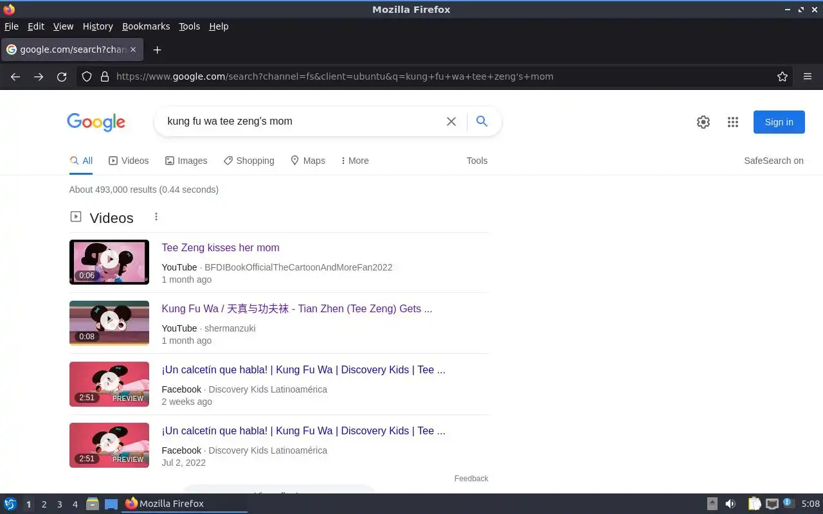Open SafeSearch on settings
Image resolution: width=823 pixels, height=514 pixels.
point(773,161)
